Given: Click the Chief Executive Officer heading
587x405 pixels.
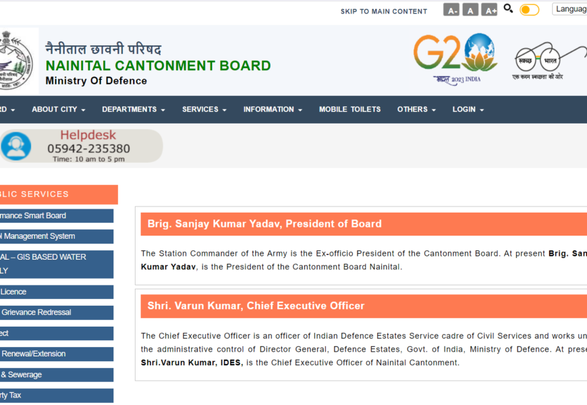Looking at the screenshot, I should coord(256,306).
